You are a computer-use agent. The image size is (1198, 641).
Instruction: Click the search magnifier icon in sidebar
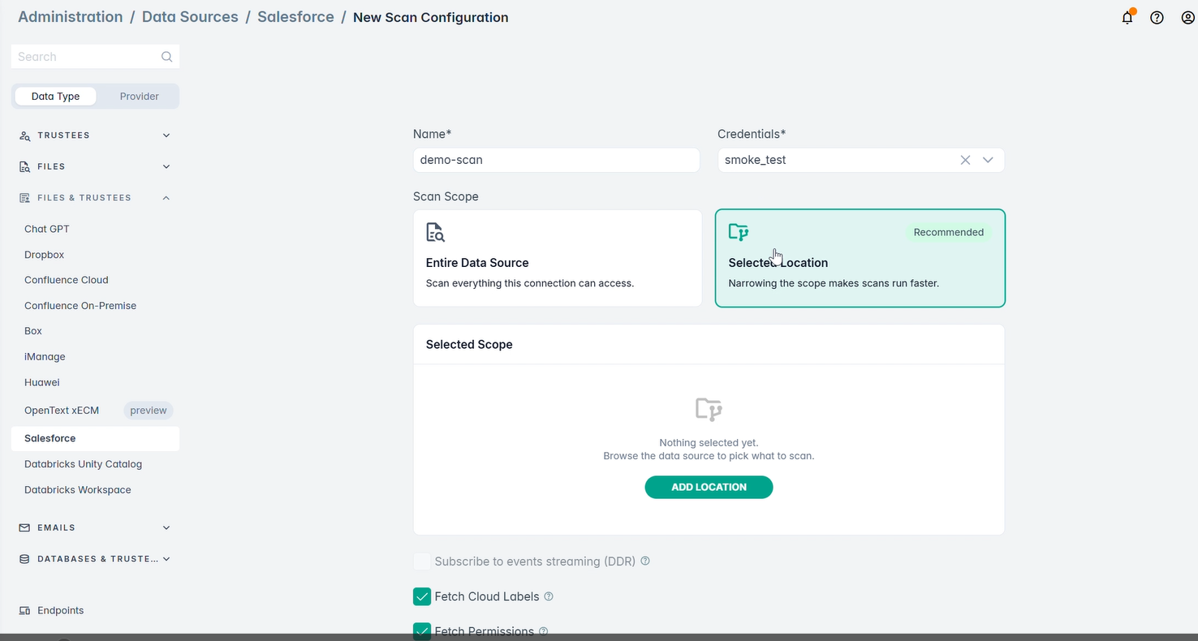[x=166, y=57]
